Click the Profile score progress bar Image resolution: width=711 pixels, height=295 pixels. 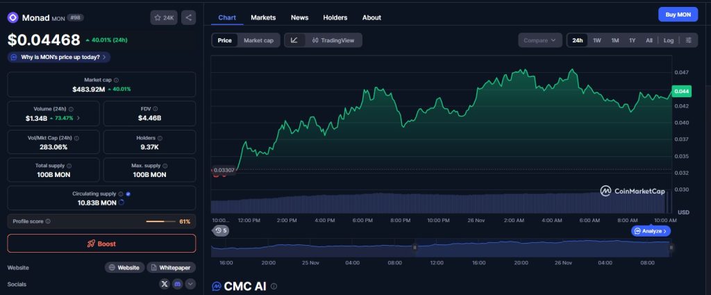[160, 221]
